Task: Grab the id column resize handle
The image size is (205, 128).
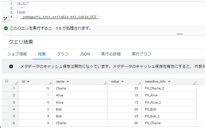Action: click(x=50, y=83)
